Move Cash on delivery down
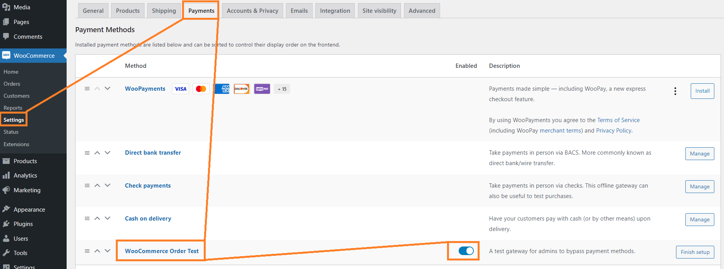This screenshot has width=724, height=269. (108, 218)
